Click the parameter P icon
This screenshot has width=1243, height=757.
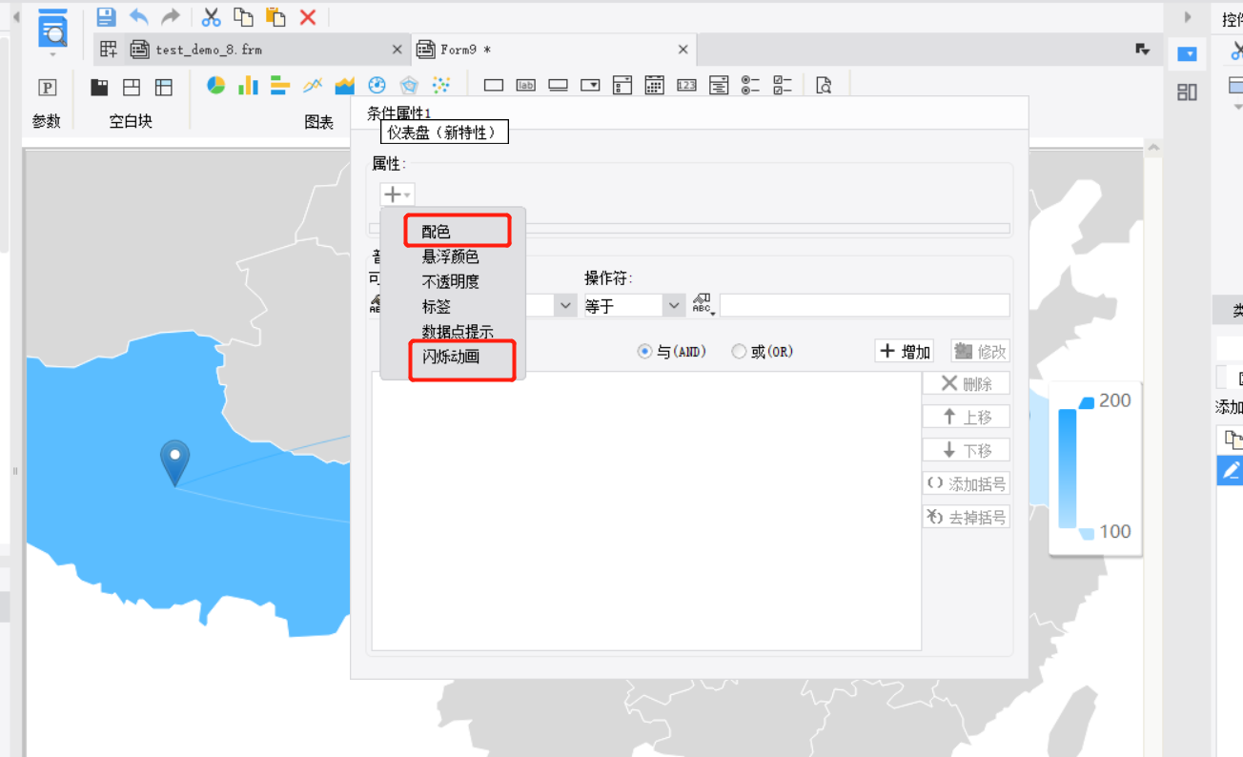pyautogui.click(x=47, y=88)
